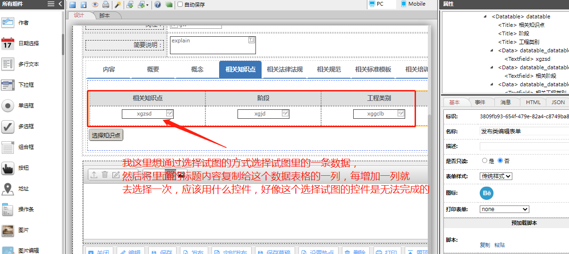Viewport: 569px width, 254px height.
Task: Click the xgjd text field in the table
Action: pos(263,114)
